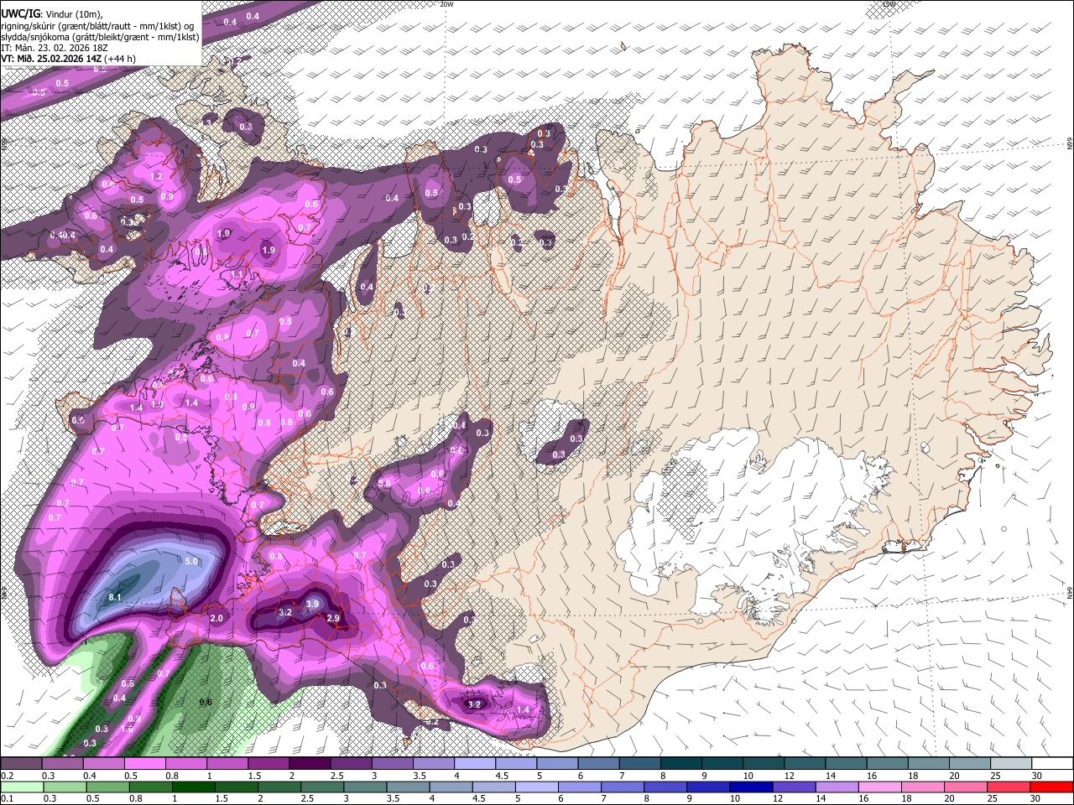Click the 0.2 label on the legend

(6, 776)
